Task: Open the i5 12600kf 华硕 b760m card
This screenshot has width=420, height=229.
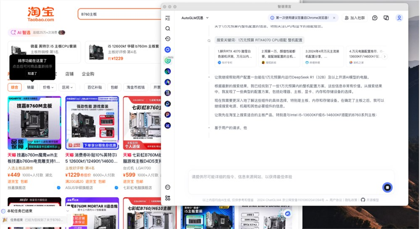Action: pos(123,52)
